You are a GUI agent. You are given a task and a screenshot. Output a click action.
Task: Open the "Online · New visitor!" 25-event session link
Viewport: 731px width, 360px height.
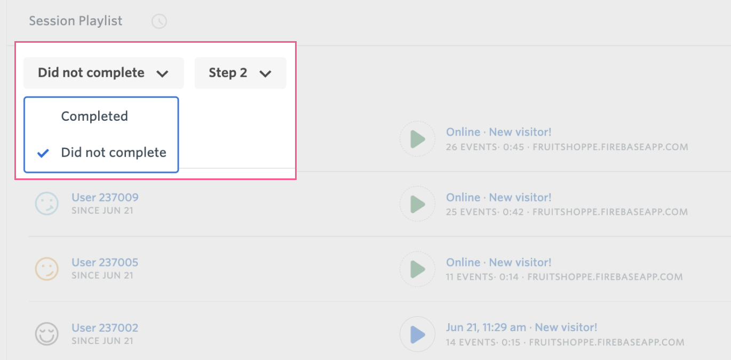[x=498, y=198]
